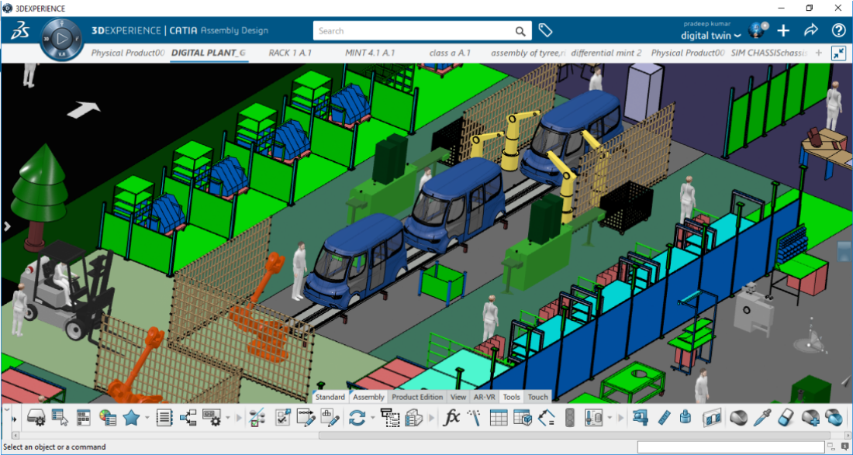The image size is (853, 455).
Task: Click the chain link edit pencil icon
Action: tap(306, 418)
